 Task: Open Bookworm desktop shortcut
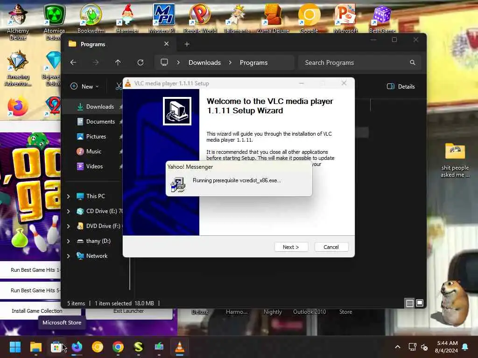tap(91, 18)
